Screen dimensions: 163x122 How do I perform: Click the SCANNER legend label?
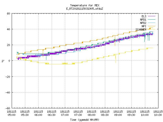141,29
